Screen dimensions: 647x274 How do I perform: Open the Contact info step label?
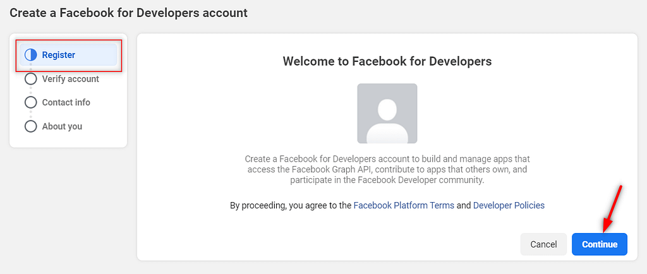click(66, 102)
